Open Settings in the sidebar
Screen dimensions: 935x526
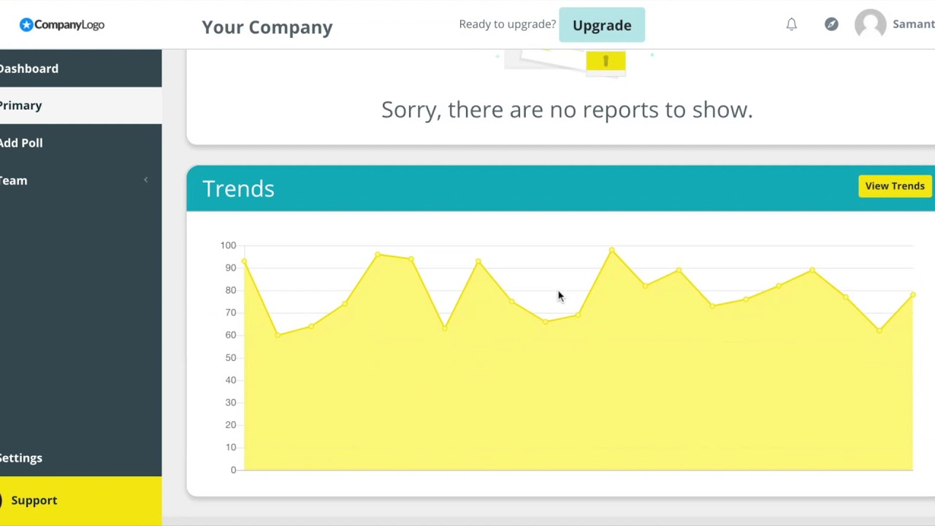[x=21, y=458]
